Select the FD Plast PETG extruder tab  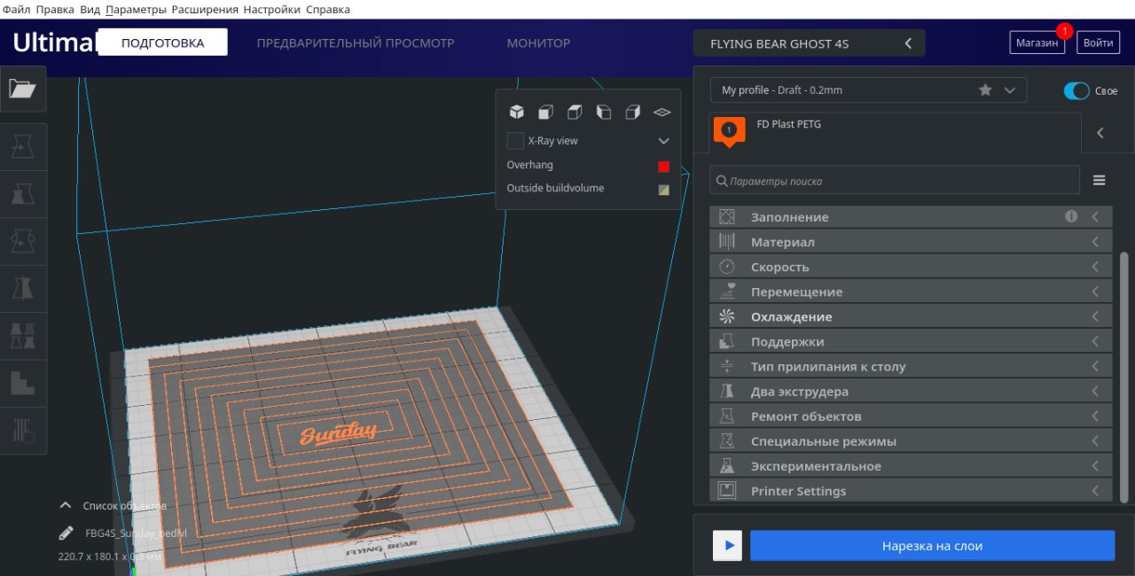tap(896, 133)
